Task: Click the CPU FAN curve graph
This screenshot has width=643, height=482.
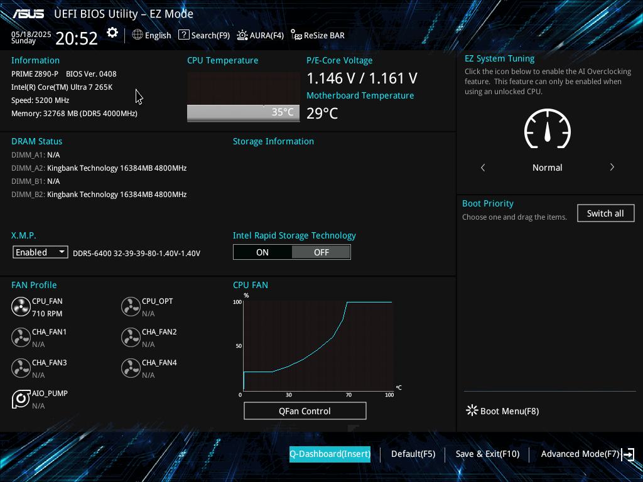Action: [x=318, y=346]
